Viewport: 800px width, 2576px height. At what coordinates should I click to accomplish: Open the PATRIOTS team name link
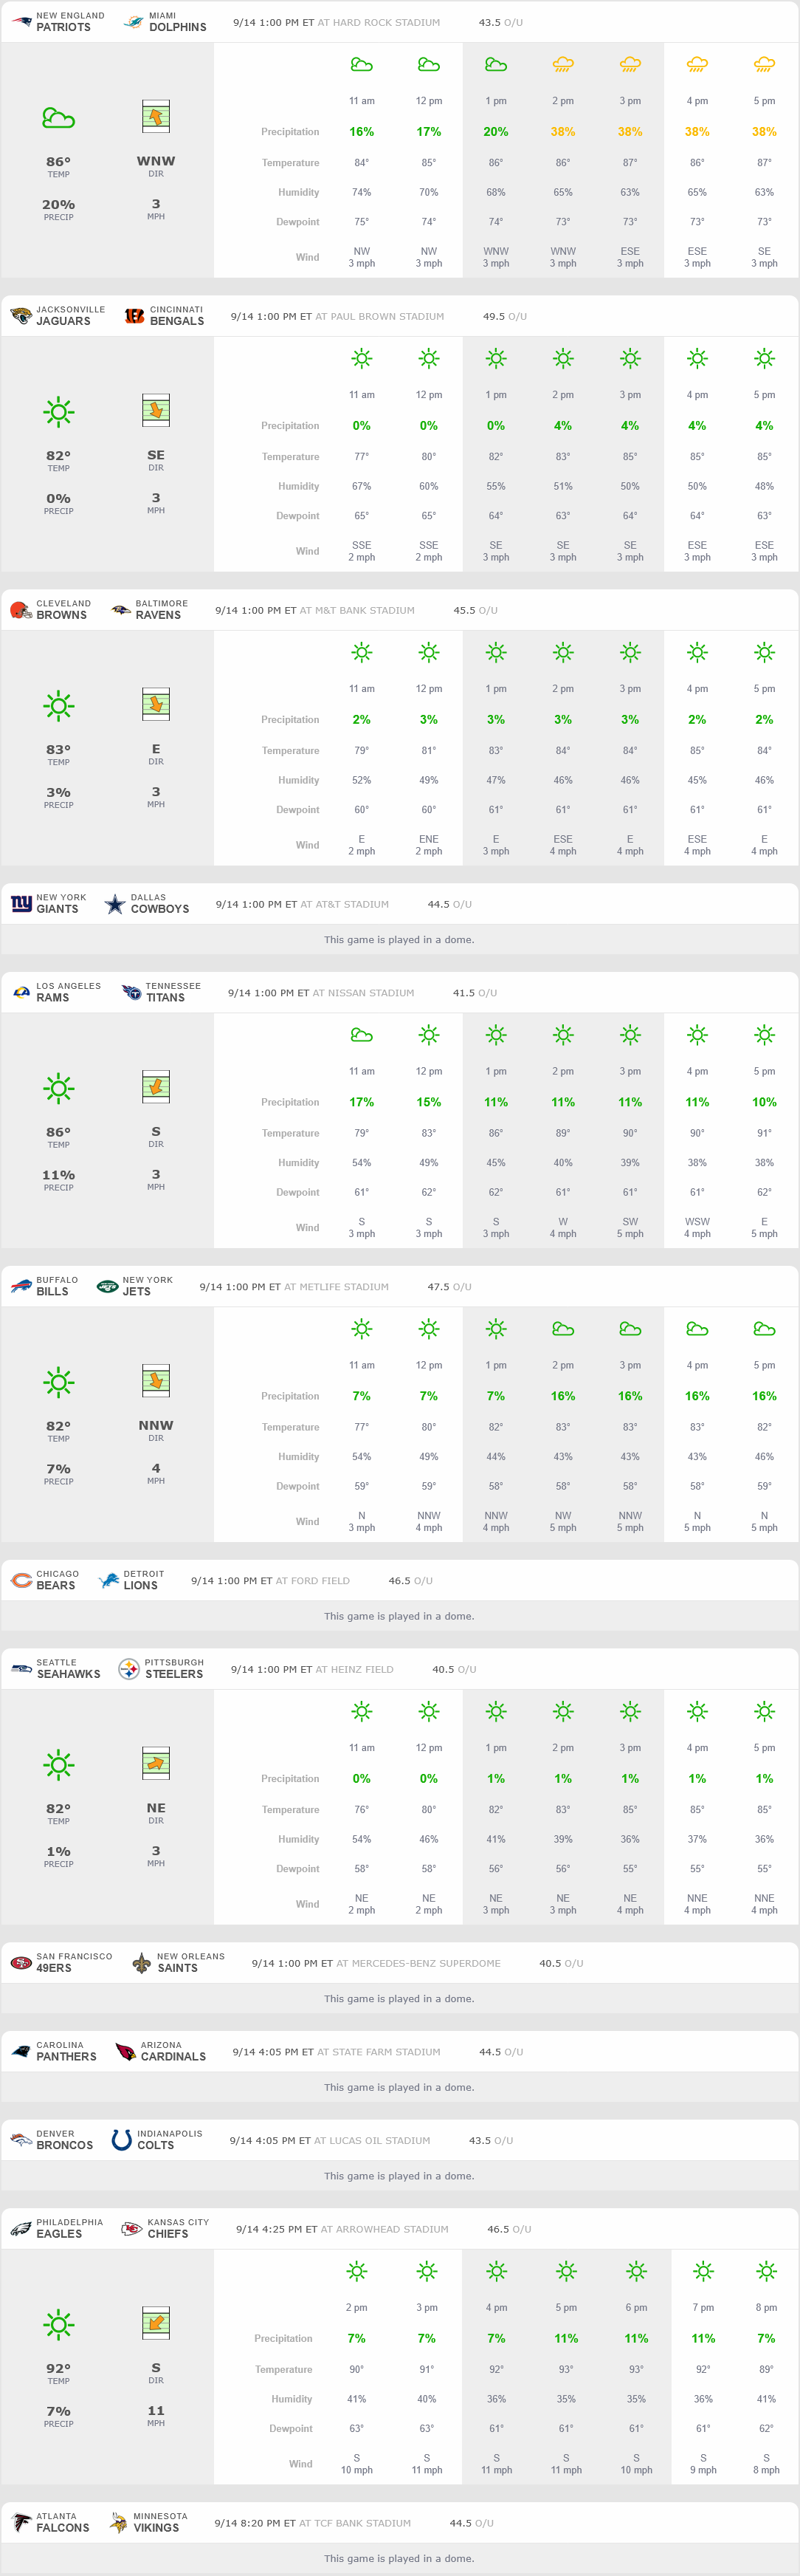63,27
